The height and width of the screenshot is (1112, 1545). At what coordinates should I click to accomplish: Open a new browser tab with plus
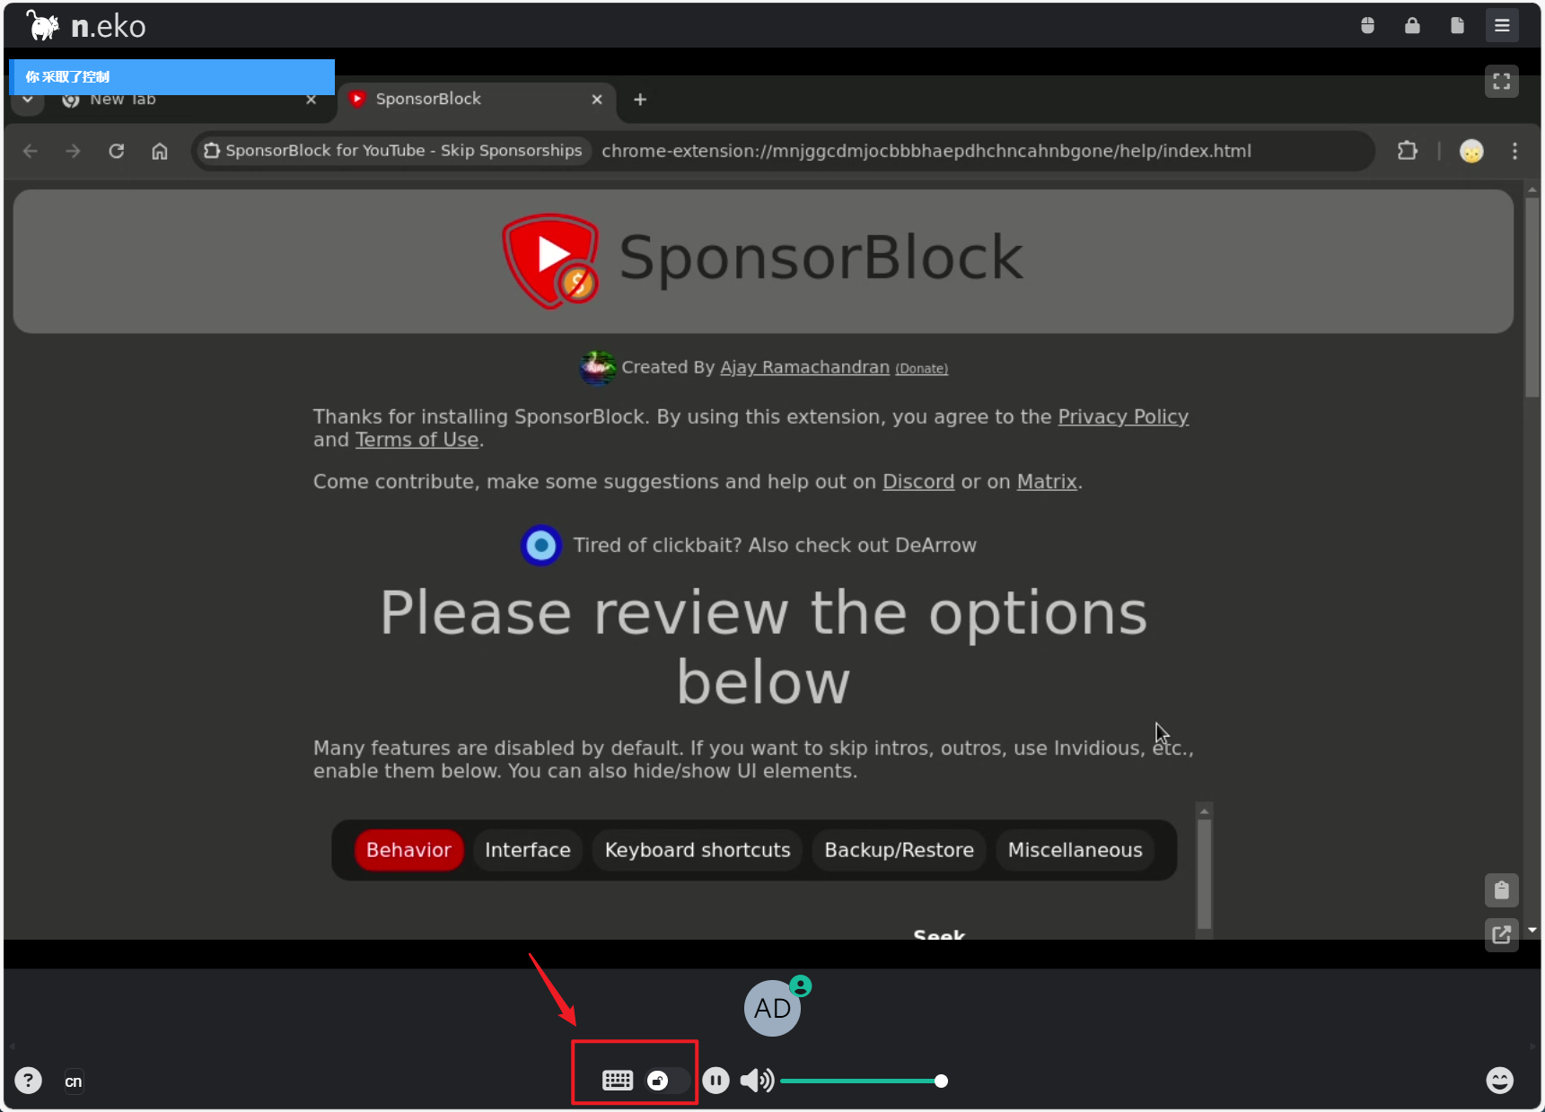click(x=640, y=100)
